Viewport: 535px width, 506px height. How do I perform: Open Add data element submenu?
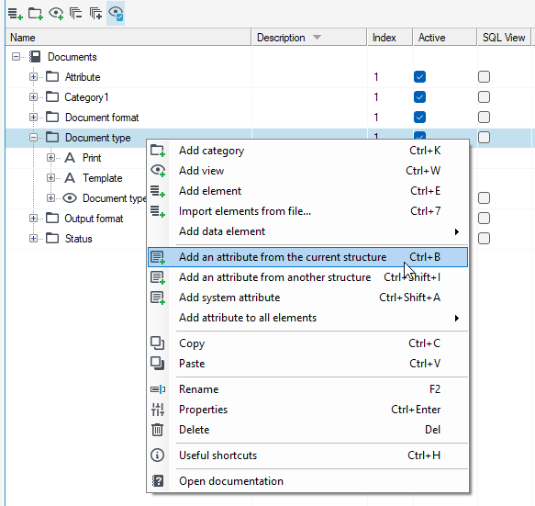(307, 231)
